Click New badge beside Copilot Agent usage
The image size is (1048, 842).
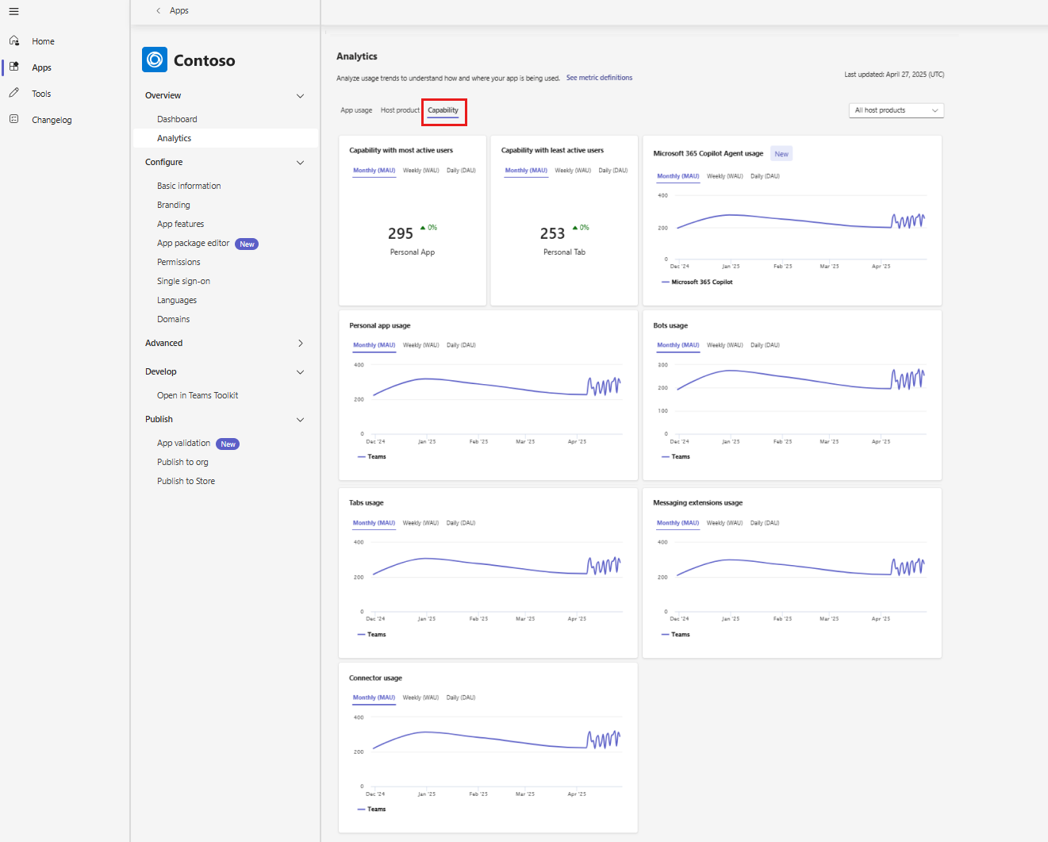(x=781, y=154)
